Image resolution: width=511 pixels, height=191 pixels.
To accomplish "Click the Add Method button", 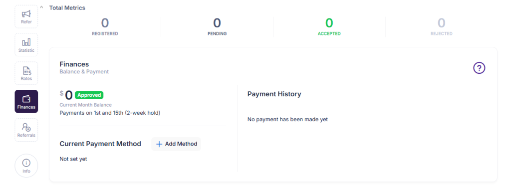I will 176,144.
